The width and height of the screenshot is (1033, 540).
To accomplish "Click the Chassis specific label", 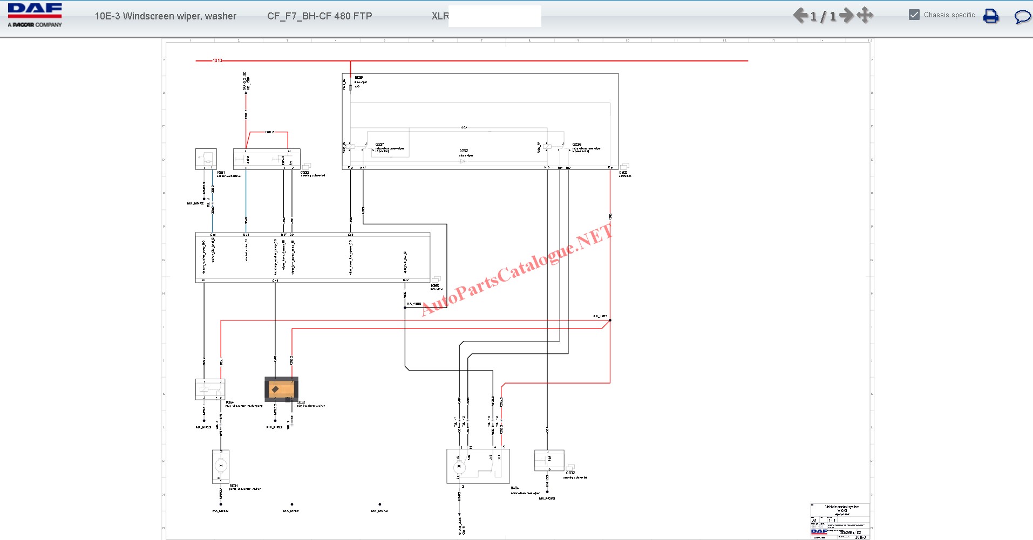I will 949,15.
